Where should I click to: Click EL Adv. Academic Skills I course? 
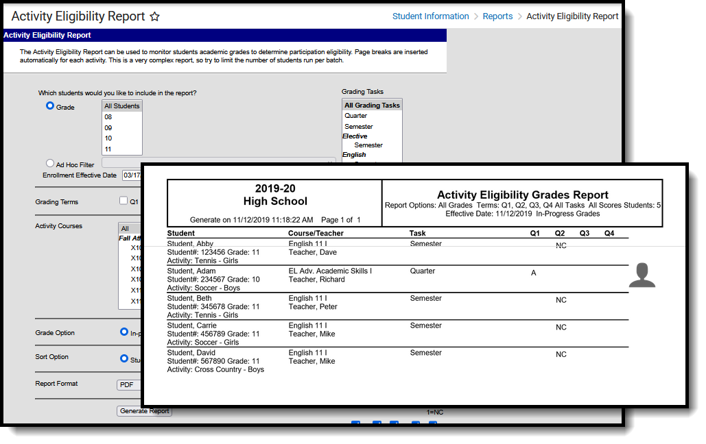coord(330,271)
